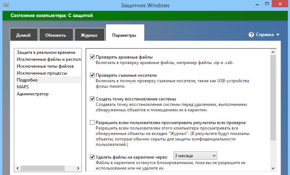Switch to the Обновить tab
This screenshot has height=175, width=290.
(x=56, y=35)
